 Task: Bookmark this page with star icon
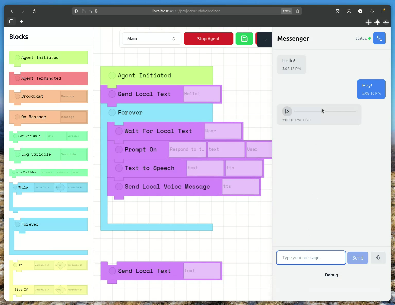point(298,11)
